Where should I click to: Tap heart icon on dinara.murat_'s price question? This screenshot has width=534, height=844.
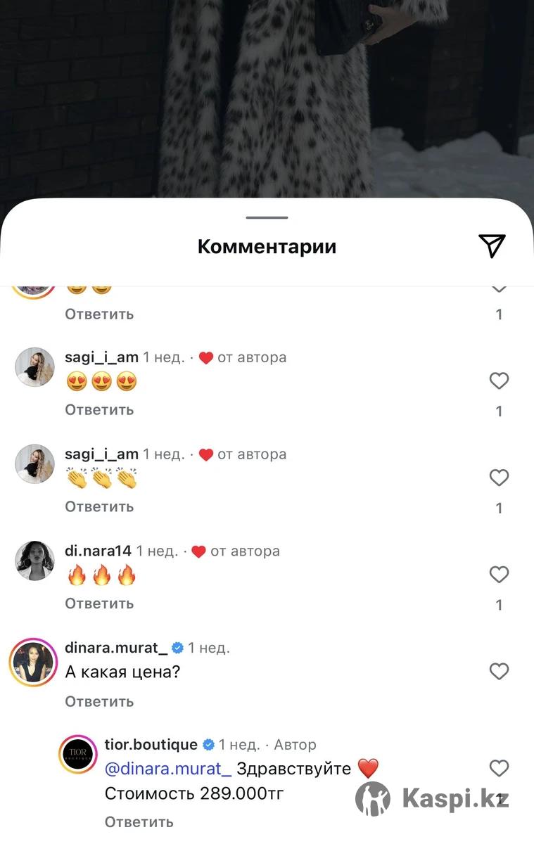(x=499, y=672)
